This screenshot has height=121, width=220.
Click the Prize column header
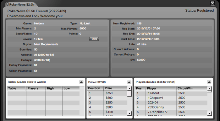point(115,88)
